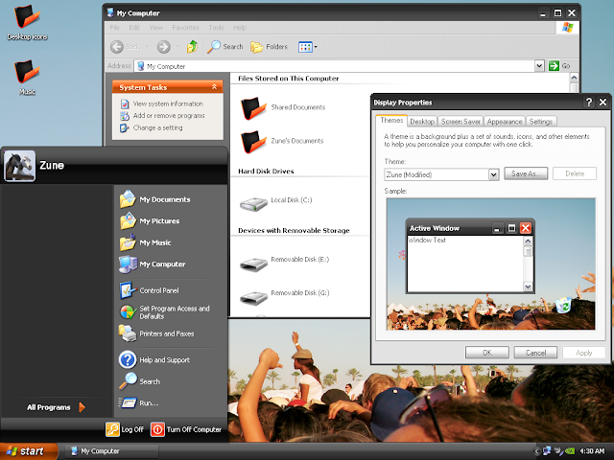Screen dimensions: 614x460
Task: Open Control Panel from Start menu
Action: tap(150, 290)
